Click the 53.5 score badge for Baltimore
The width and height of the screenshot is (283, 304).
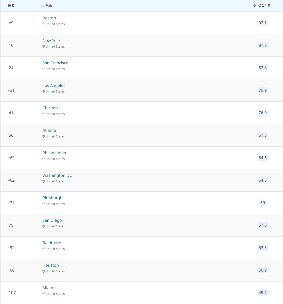tap(263, 248)
